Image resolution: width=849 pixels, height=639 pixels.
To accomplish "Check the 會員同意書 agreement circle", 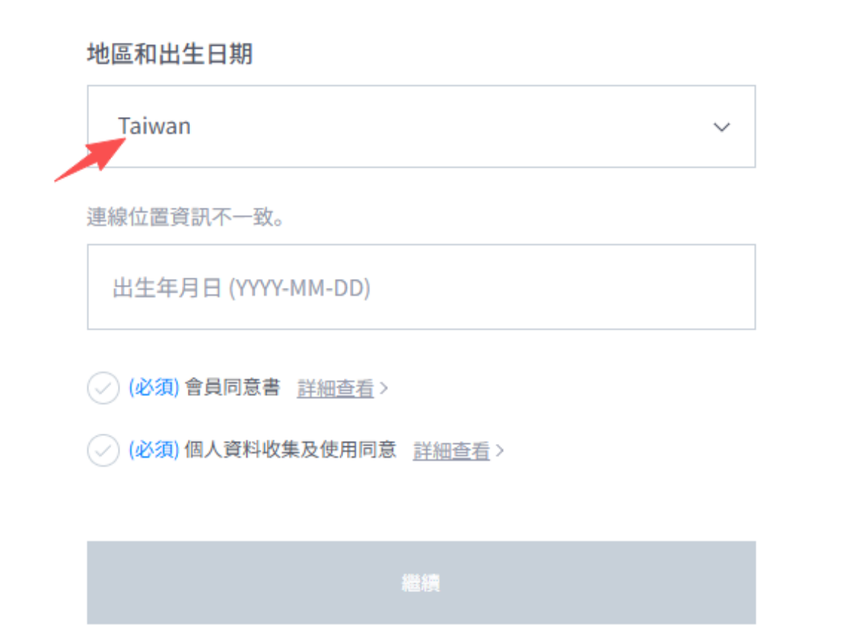I will click(103, 388).
